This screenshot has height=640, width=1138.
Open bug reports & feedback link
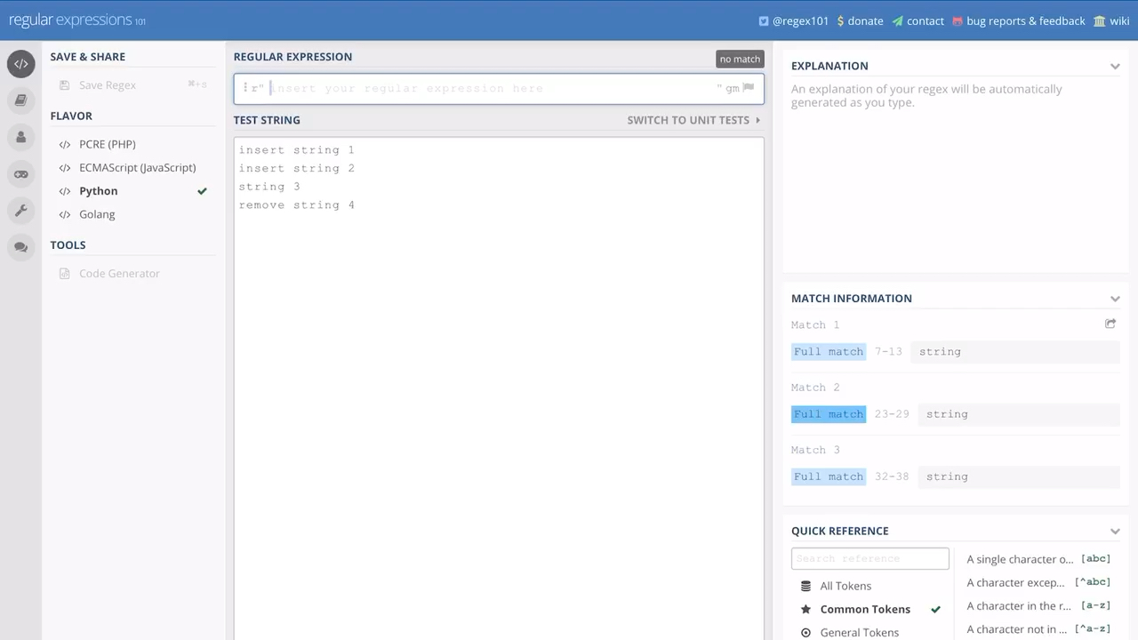[x=1019, y=20]
